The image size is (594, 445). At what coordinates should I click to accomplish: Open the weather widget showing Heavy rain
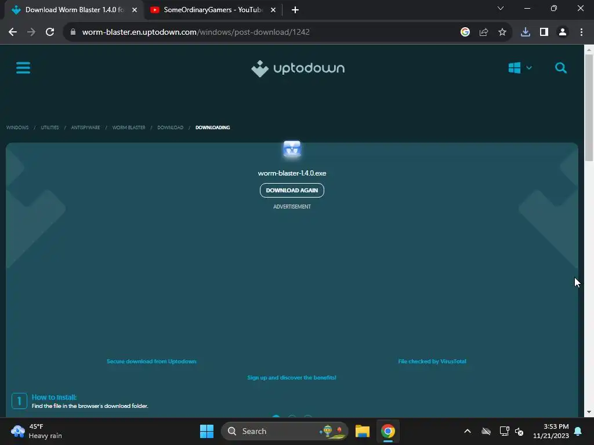[x=37, y=431]
